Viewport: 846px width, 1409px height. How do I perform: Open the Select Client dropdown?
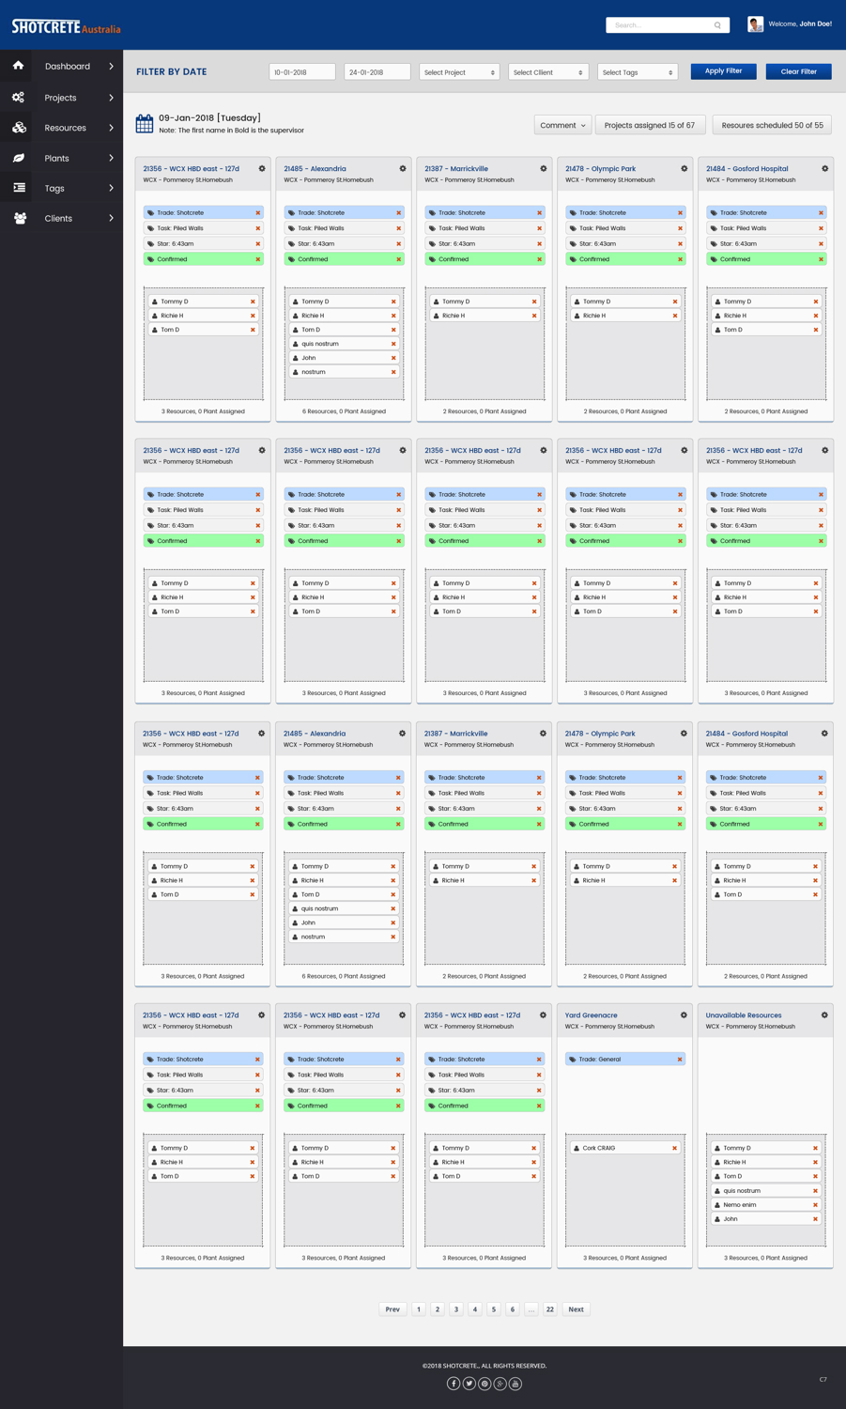(x=548, y=72)
